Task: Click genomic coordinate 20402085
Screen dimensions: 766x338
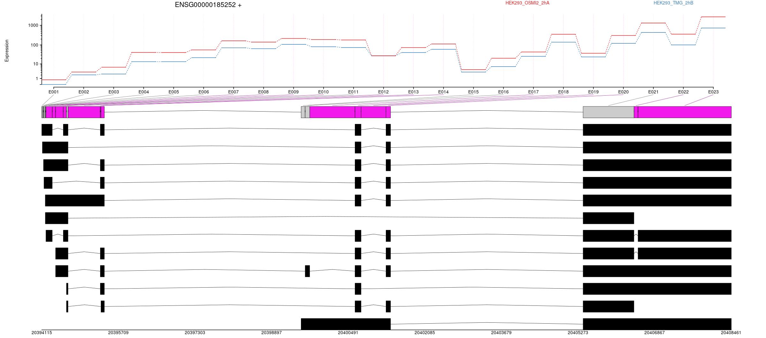Action: 424,333
